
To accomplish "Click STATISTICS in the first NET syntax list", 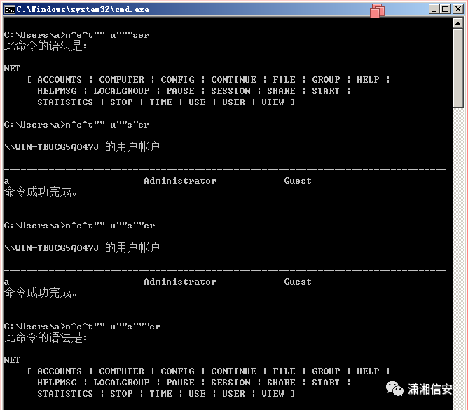I will click(x=65, y=102).
